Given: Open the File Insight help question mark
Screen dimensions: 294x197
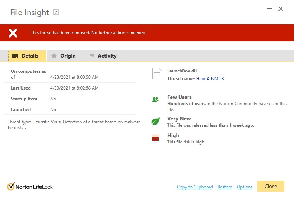Looking at the screenshot, I should coord(56,12).
